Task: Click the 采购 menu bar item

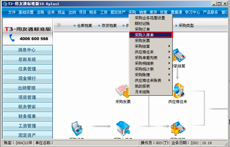Action: coord(132,12)
